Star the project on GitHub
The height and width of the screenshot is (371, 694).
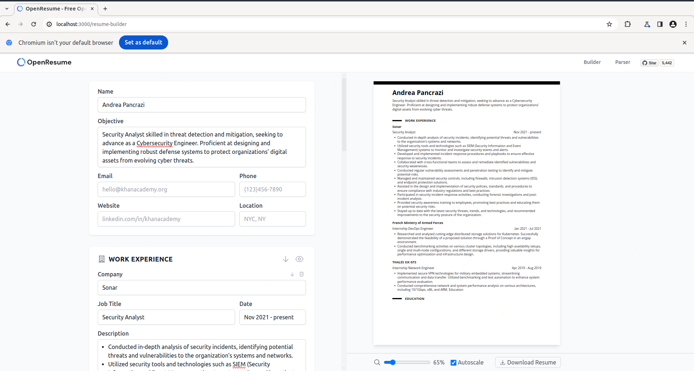coord(650,63)
